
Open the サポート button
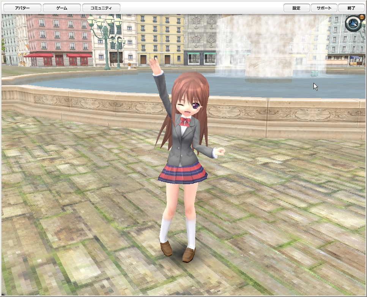click(324, 8)
